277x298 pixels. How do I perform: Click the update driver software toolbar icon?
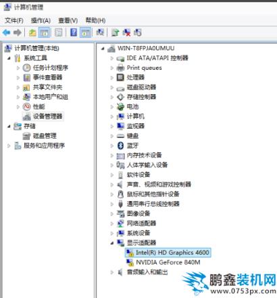115,33
